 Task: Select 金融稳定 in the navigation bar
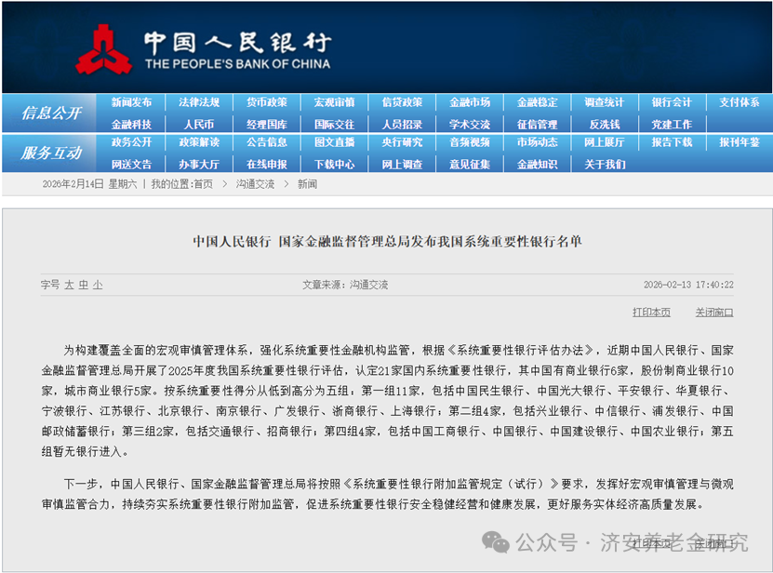click(x=538, y=102)
